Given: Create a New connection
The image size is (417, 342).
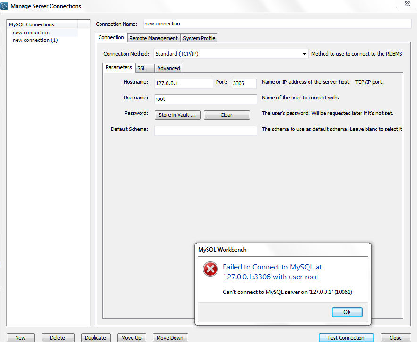Looking at the screenshot, I should tap(20, 337).
